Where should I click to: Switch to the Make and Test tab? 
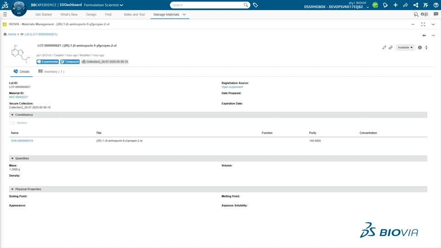135,15
